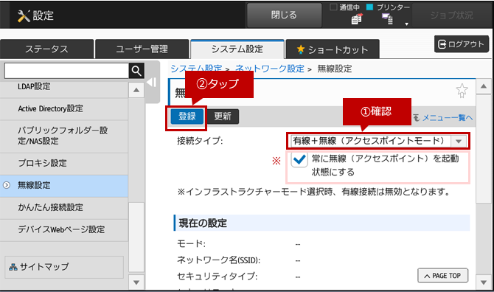Click the sidebar search input field

pos(66,71)
